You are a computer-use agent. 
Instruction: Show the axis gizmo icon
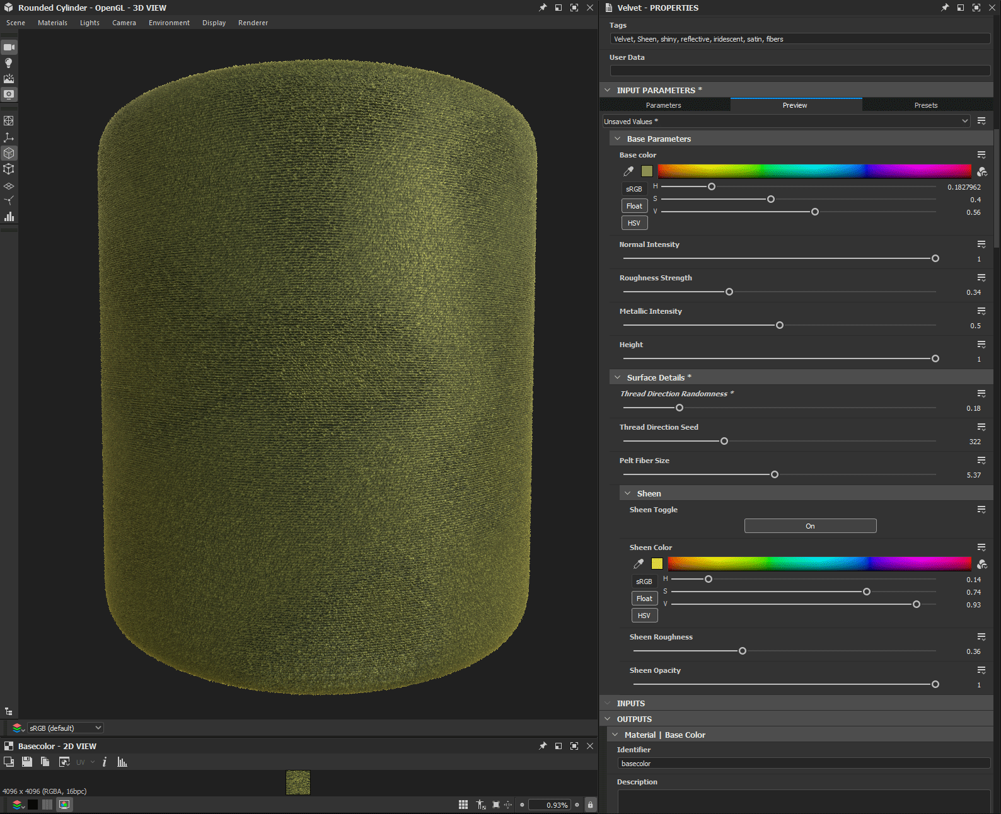pyautogui.click(x=9, y=137)
